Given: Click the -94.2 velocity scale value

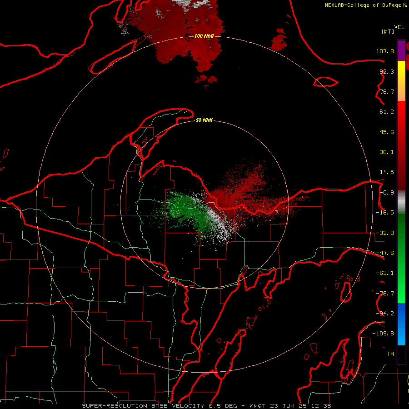Looking at the screenshot, I should coord(385,314).
